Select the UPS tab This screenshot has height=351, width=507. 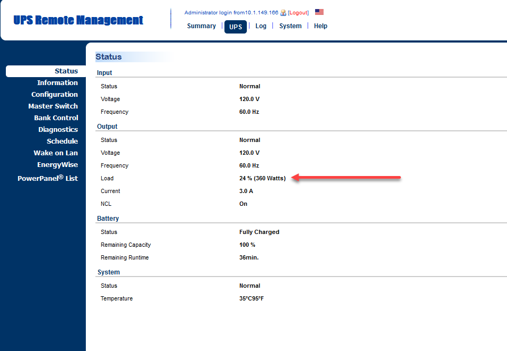click(236, 27)
